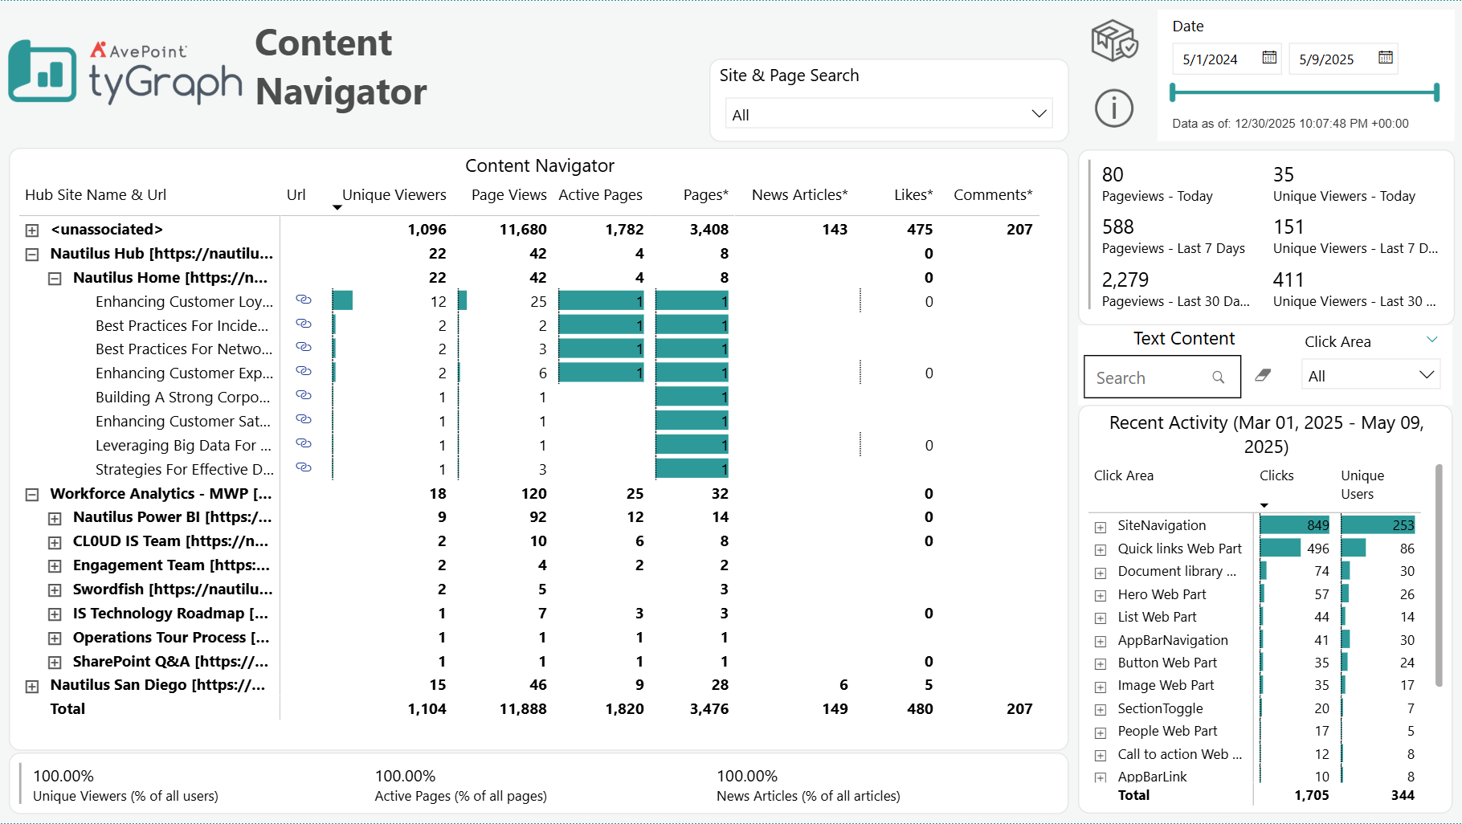Sort Recent Activity by the Clicks column
This screenshot has height=824, width=1462.
pyautogui.click(x=1276, y=475)
